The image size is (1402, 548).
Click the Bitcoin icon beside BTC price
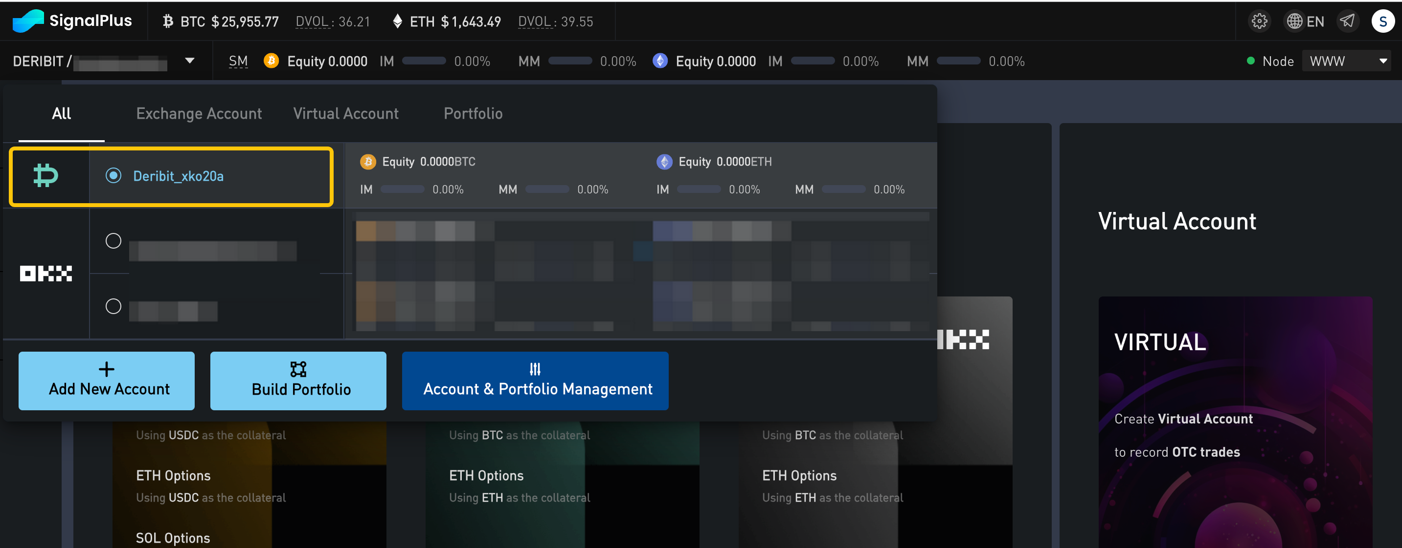(168, 21)
